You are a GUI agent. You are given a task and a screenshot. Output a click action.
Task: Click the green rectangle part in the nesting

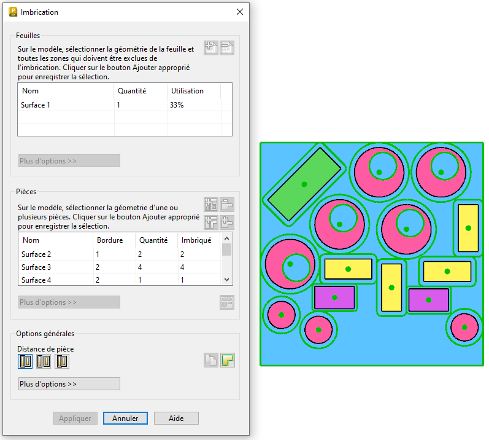[x=304, y=184]
